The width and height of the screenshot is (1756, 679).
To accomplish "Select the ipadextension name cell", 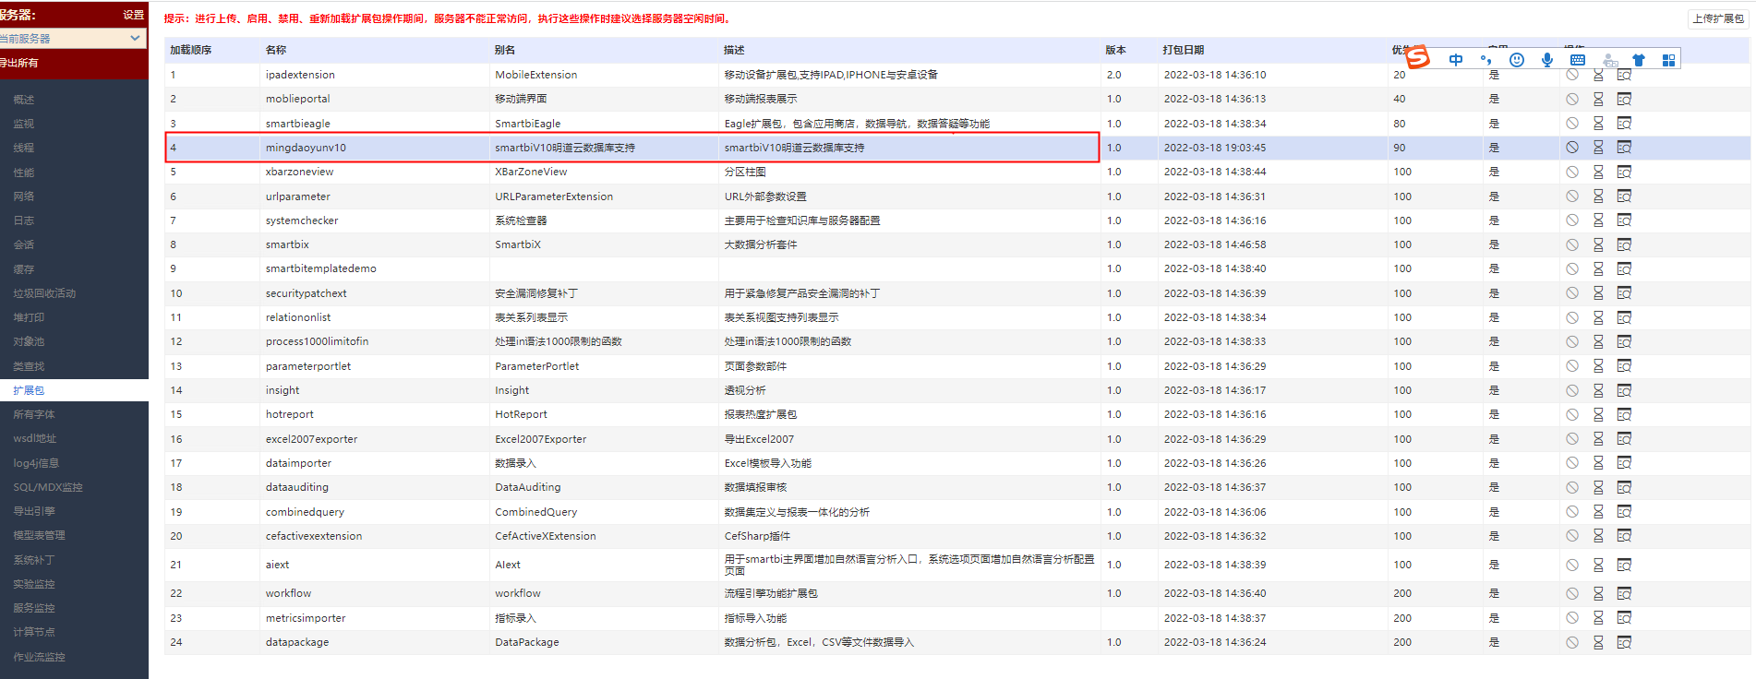I will point(300,75).
